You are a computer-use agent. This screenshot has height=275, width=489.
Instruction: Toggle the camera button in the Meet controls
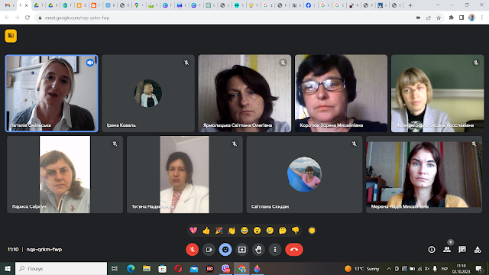(209, 250)
